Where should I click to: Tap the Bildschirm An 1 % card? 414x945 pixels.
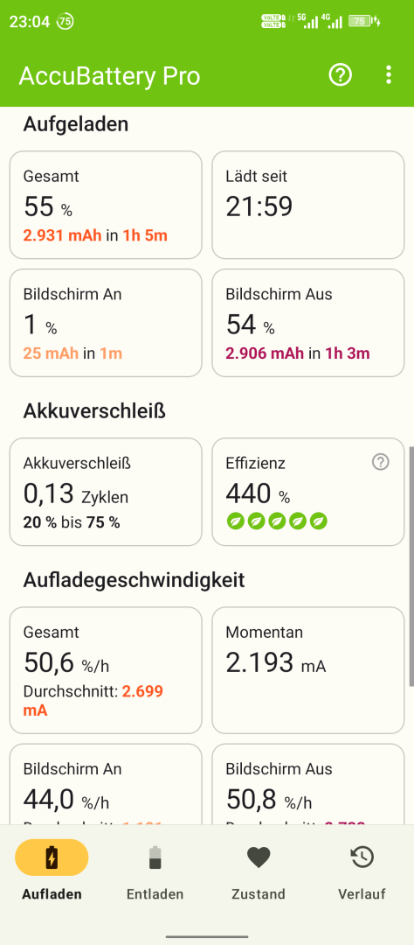click(106, 323)
